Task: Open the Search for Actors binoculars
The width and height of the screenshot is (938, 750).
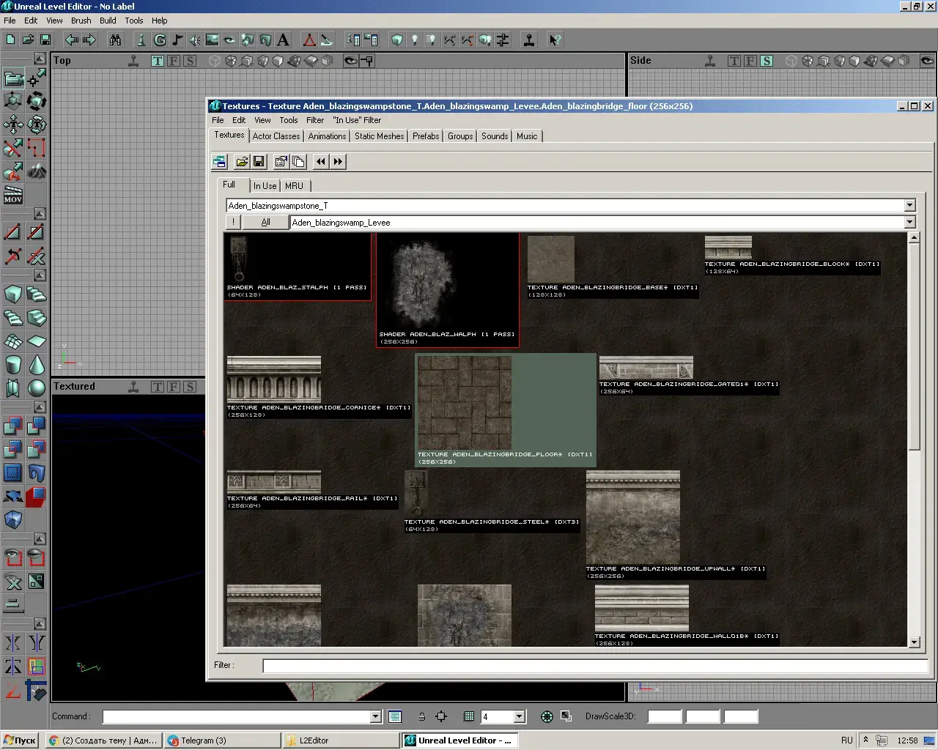Action: click(116, 40)
